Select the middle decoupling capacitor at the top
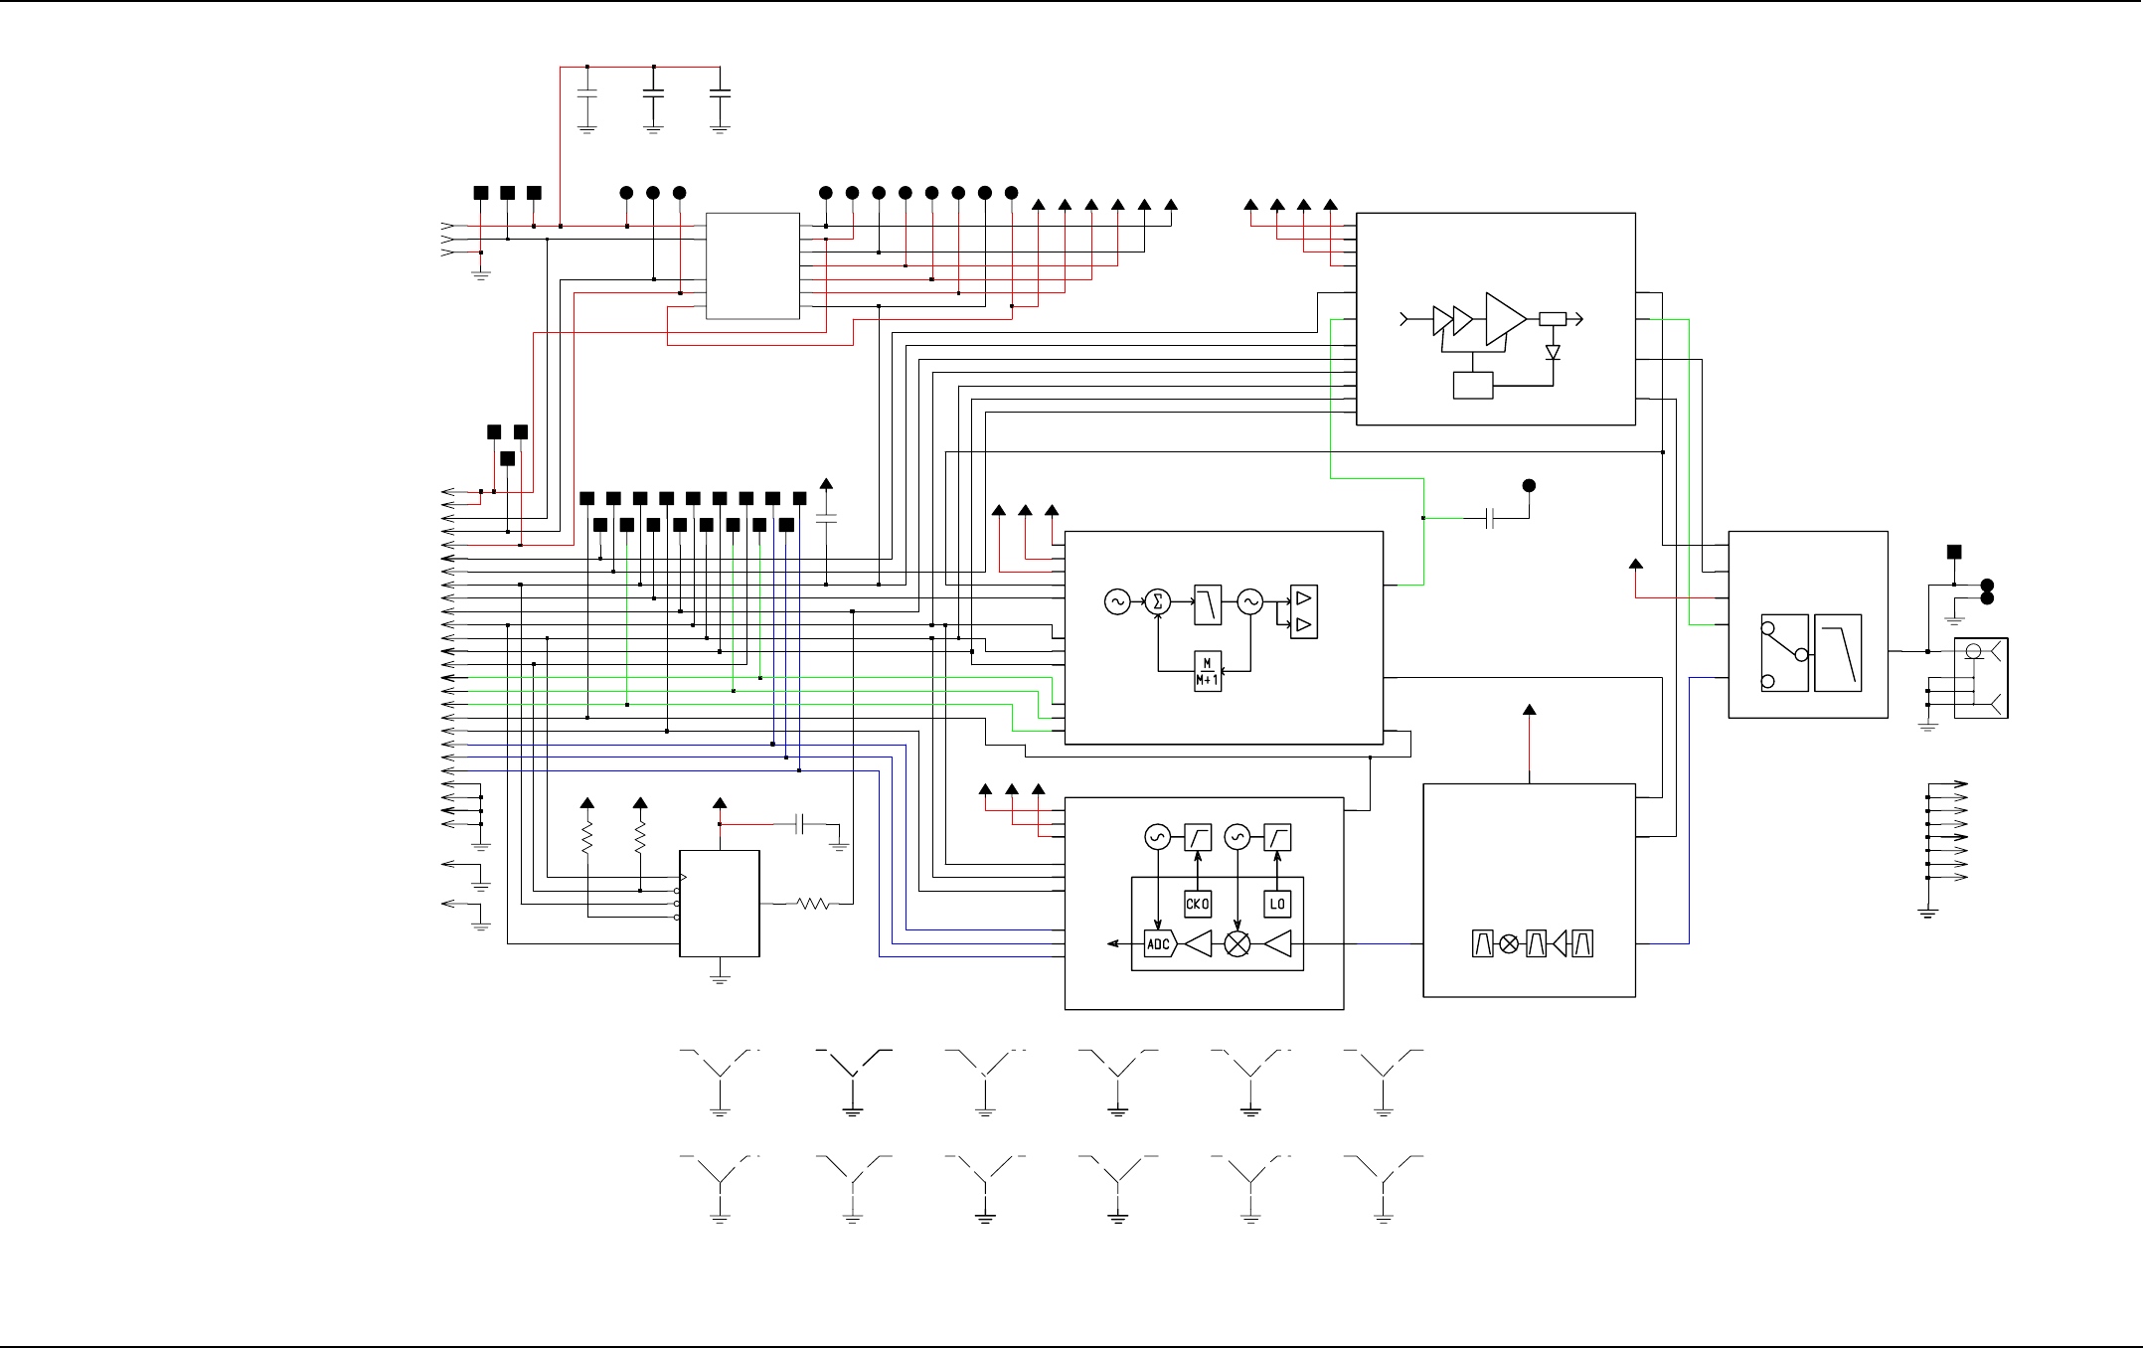Screen dimensions: 2143x1348 click(653, 93)
